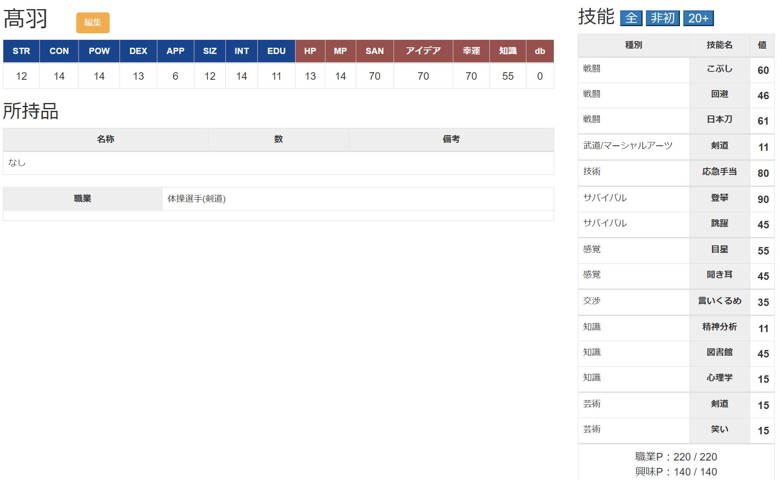Click the orange 編集 edit button

[x=93, y=22]
